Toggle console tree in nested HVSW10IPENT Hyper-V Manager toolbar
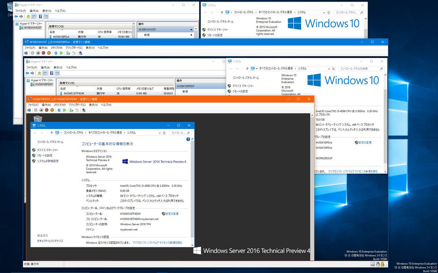 click(x=45, y=73)
